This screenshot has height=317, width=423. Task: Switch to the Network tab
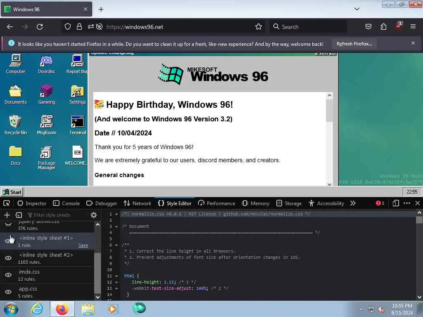pyautogui.click(x=137, y=203)
